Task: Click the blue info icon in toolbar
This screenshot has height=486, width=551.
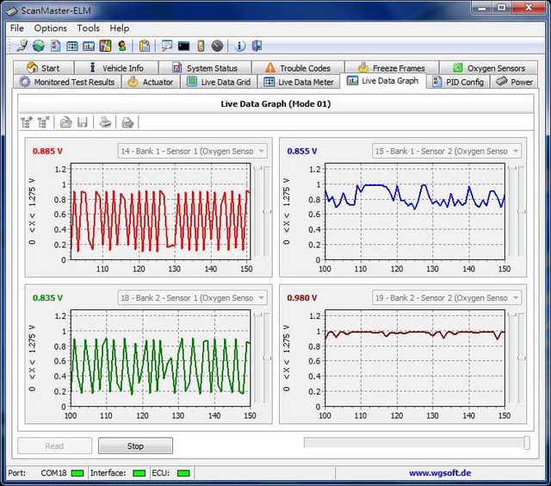Action: coord(240,46)
